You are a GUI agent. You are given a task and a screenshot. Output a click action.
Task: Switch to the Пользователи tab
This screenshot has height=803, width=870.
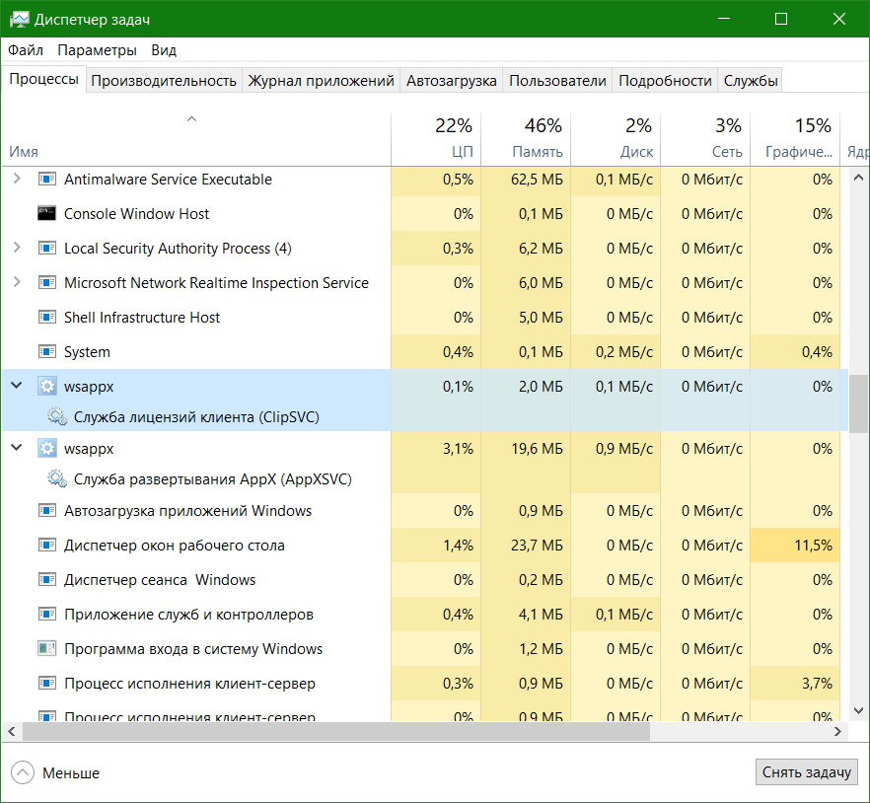[x=557, y=81]
